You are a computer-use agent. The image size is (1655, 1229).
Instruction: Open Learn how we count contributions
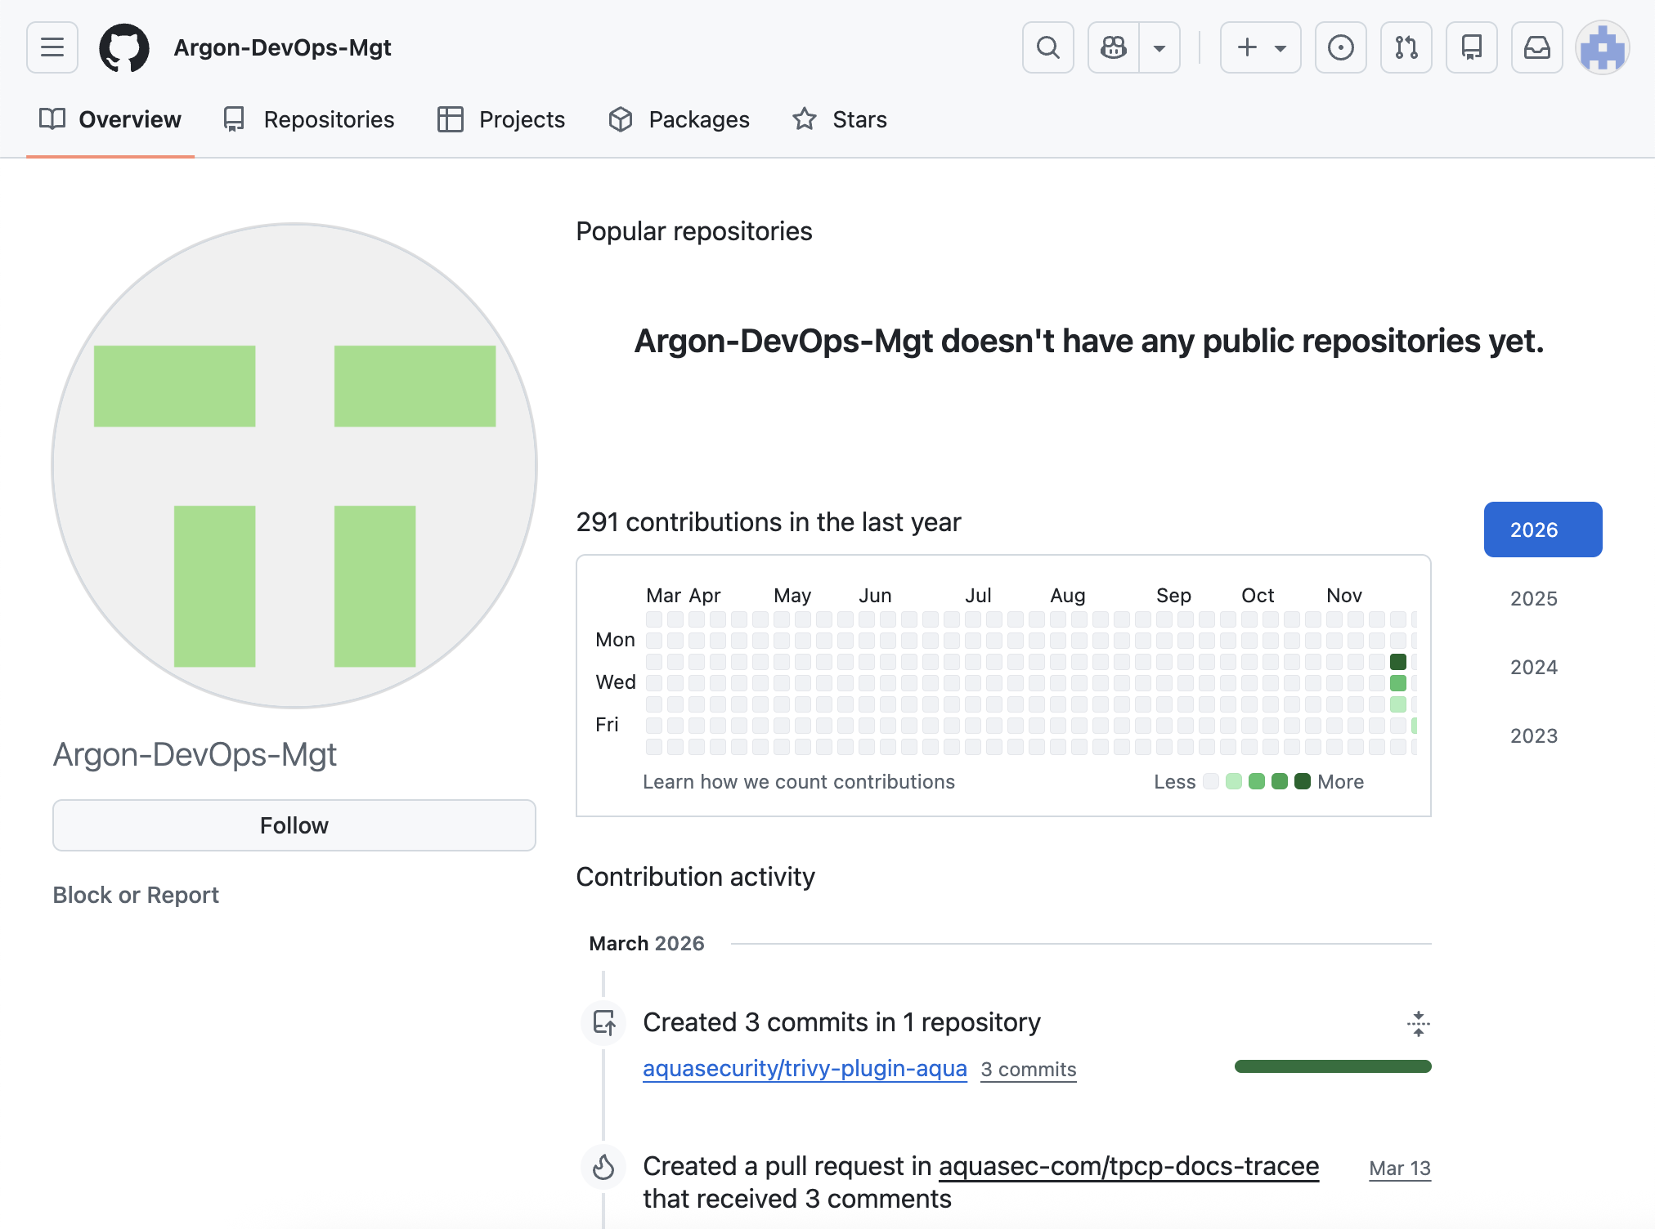point(799,782)
